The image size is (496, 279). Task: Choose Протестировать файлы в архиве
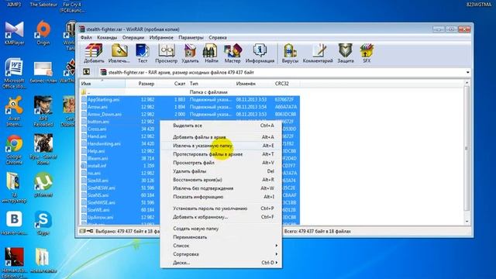click(221, 154)
